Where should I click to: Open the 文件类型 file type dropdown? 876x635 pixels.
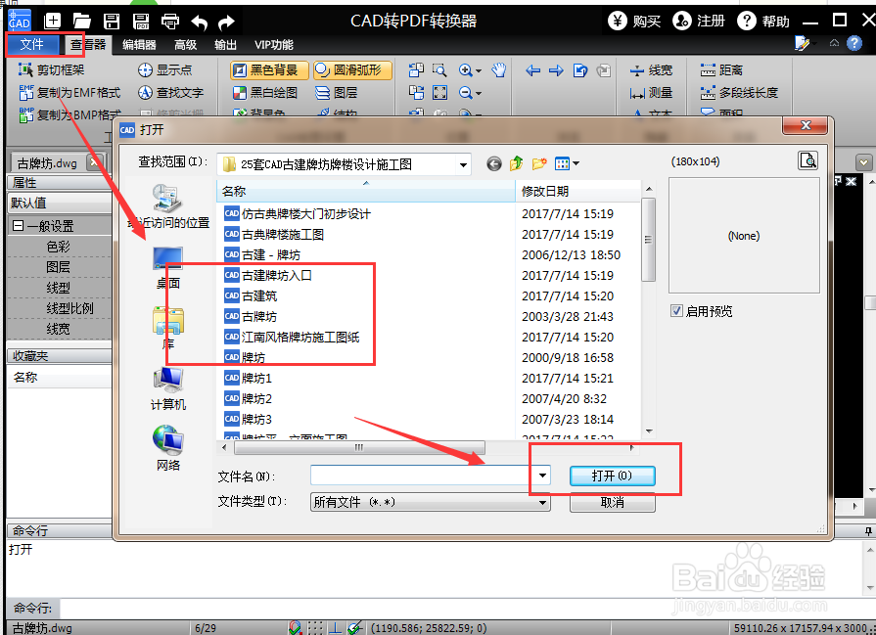(541, 502)
